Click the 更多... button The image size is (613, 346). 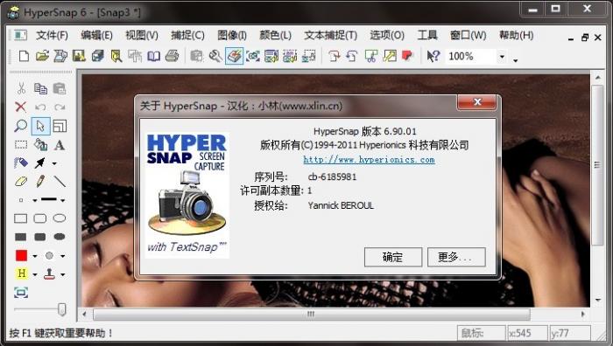pos(456,257)
